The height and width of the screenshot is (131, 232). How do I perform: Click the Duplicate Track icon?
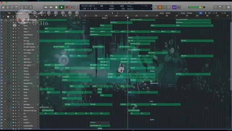point(8,17)
